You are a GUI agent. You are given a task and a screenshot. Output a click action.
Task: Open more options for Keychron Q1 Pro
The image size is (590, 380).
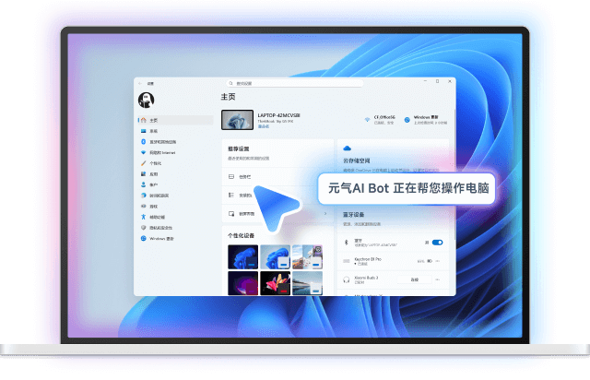coord(437,260)
